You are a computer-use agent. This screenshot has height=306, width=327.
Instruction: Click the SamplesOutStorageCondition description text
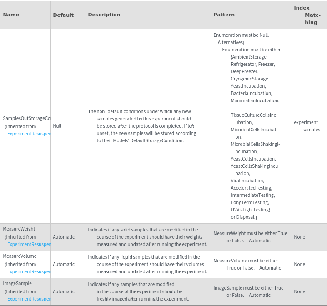tap(143, 126)
